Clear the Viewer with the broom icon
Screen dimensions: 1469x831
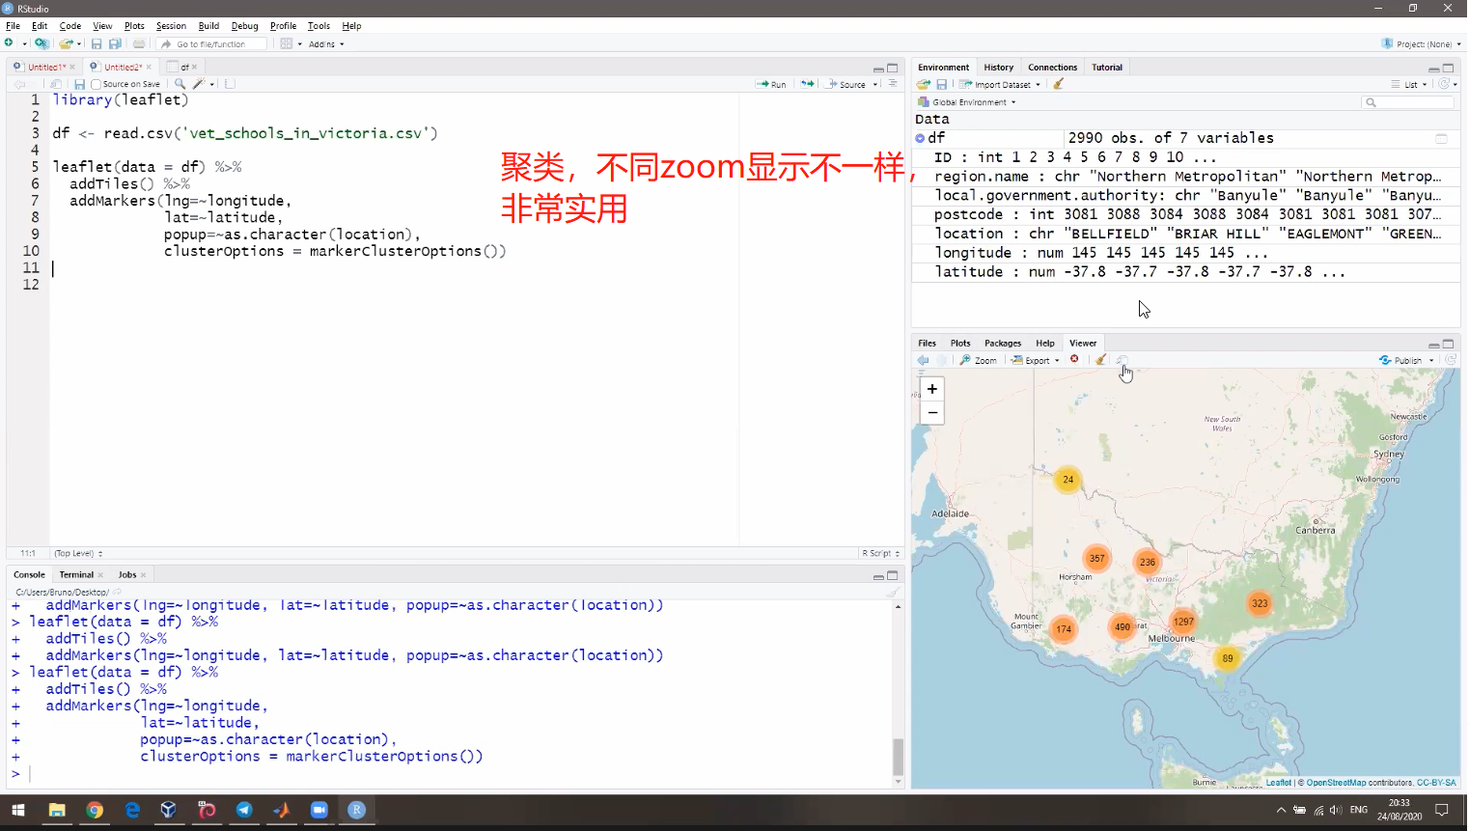pyautogui.click(x=1101, y=360)
